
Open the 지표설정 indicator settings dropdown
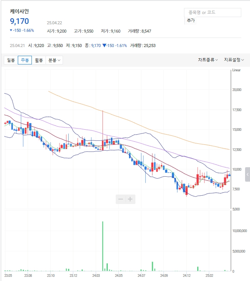pos(234,60)
